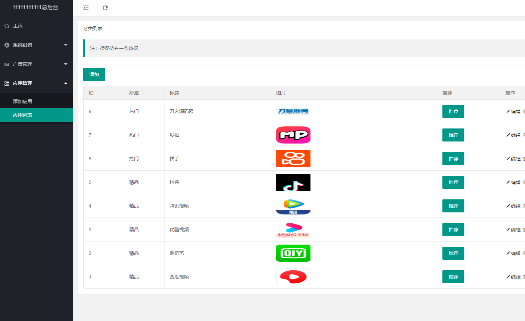This screenshot has height=321, width=525.
Task: Click 推荐 button for 刀客源码网
Action: point(453,111)
